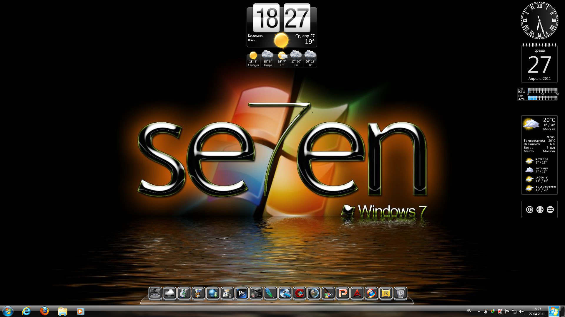
Task: Click the воскресенье forecast row
Action: [540, 188]
